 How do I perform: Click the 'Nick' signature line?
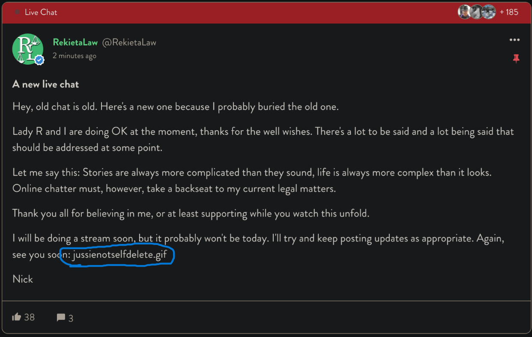pos(23,279)
